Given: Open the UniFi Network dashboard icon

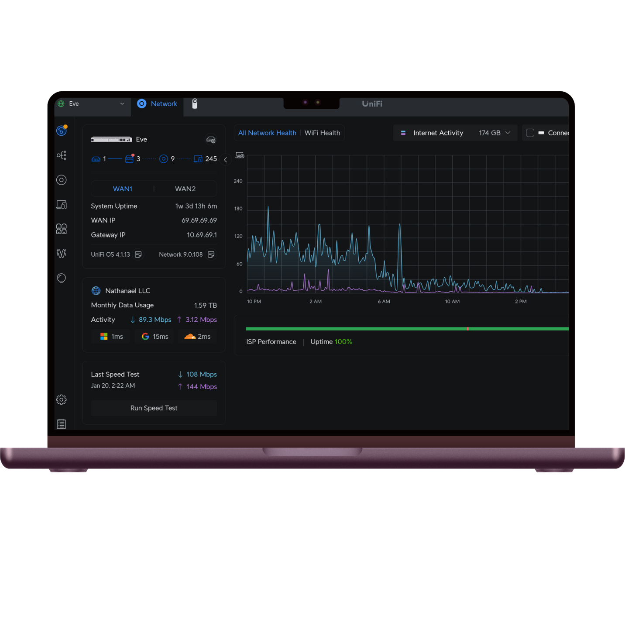Looking at the screenshot, I should (x=61, y=130).
